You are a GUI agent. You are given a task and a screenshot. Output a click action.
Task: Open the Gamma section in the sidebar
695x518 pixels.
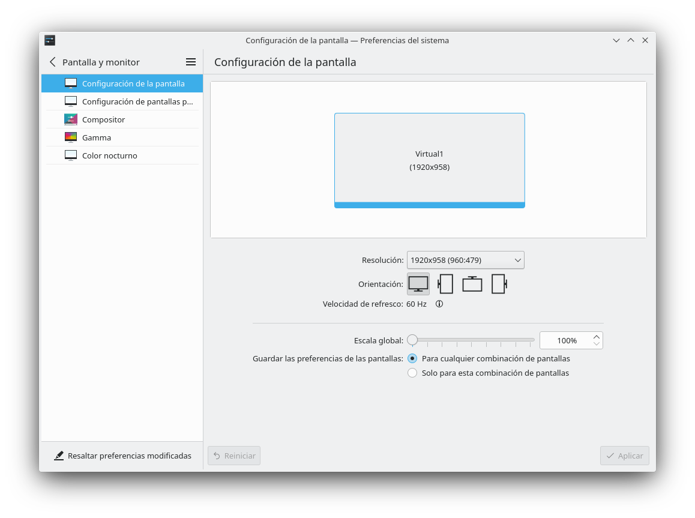coord(97,137)
